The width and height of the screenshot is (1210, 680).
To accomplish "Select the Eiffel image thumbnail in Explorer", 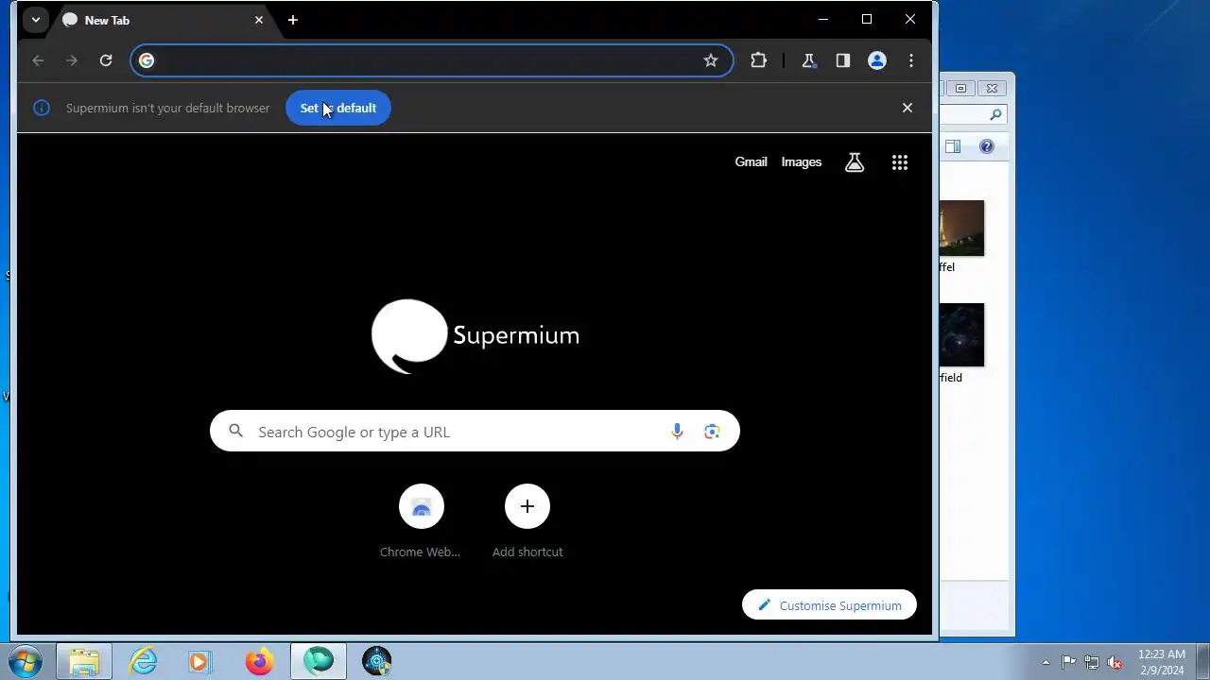I will pyautogui.click(x=961, y=228).
